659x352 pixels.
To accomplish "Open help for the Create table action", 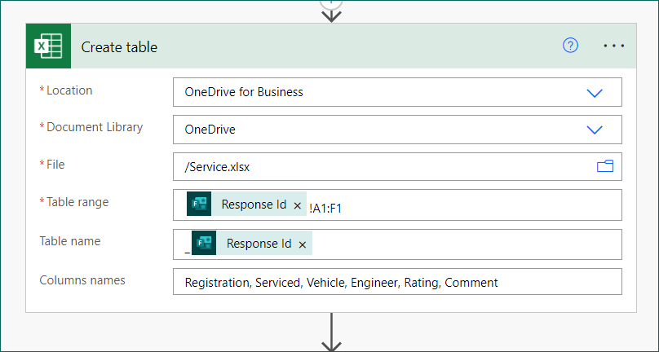I will coord(571,46).
